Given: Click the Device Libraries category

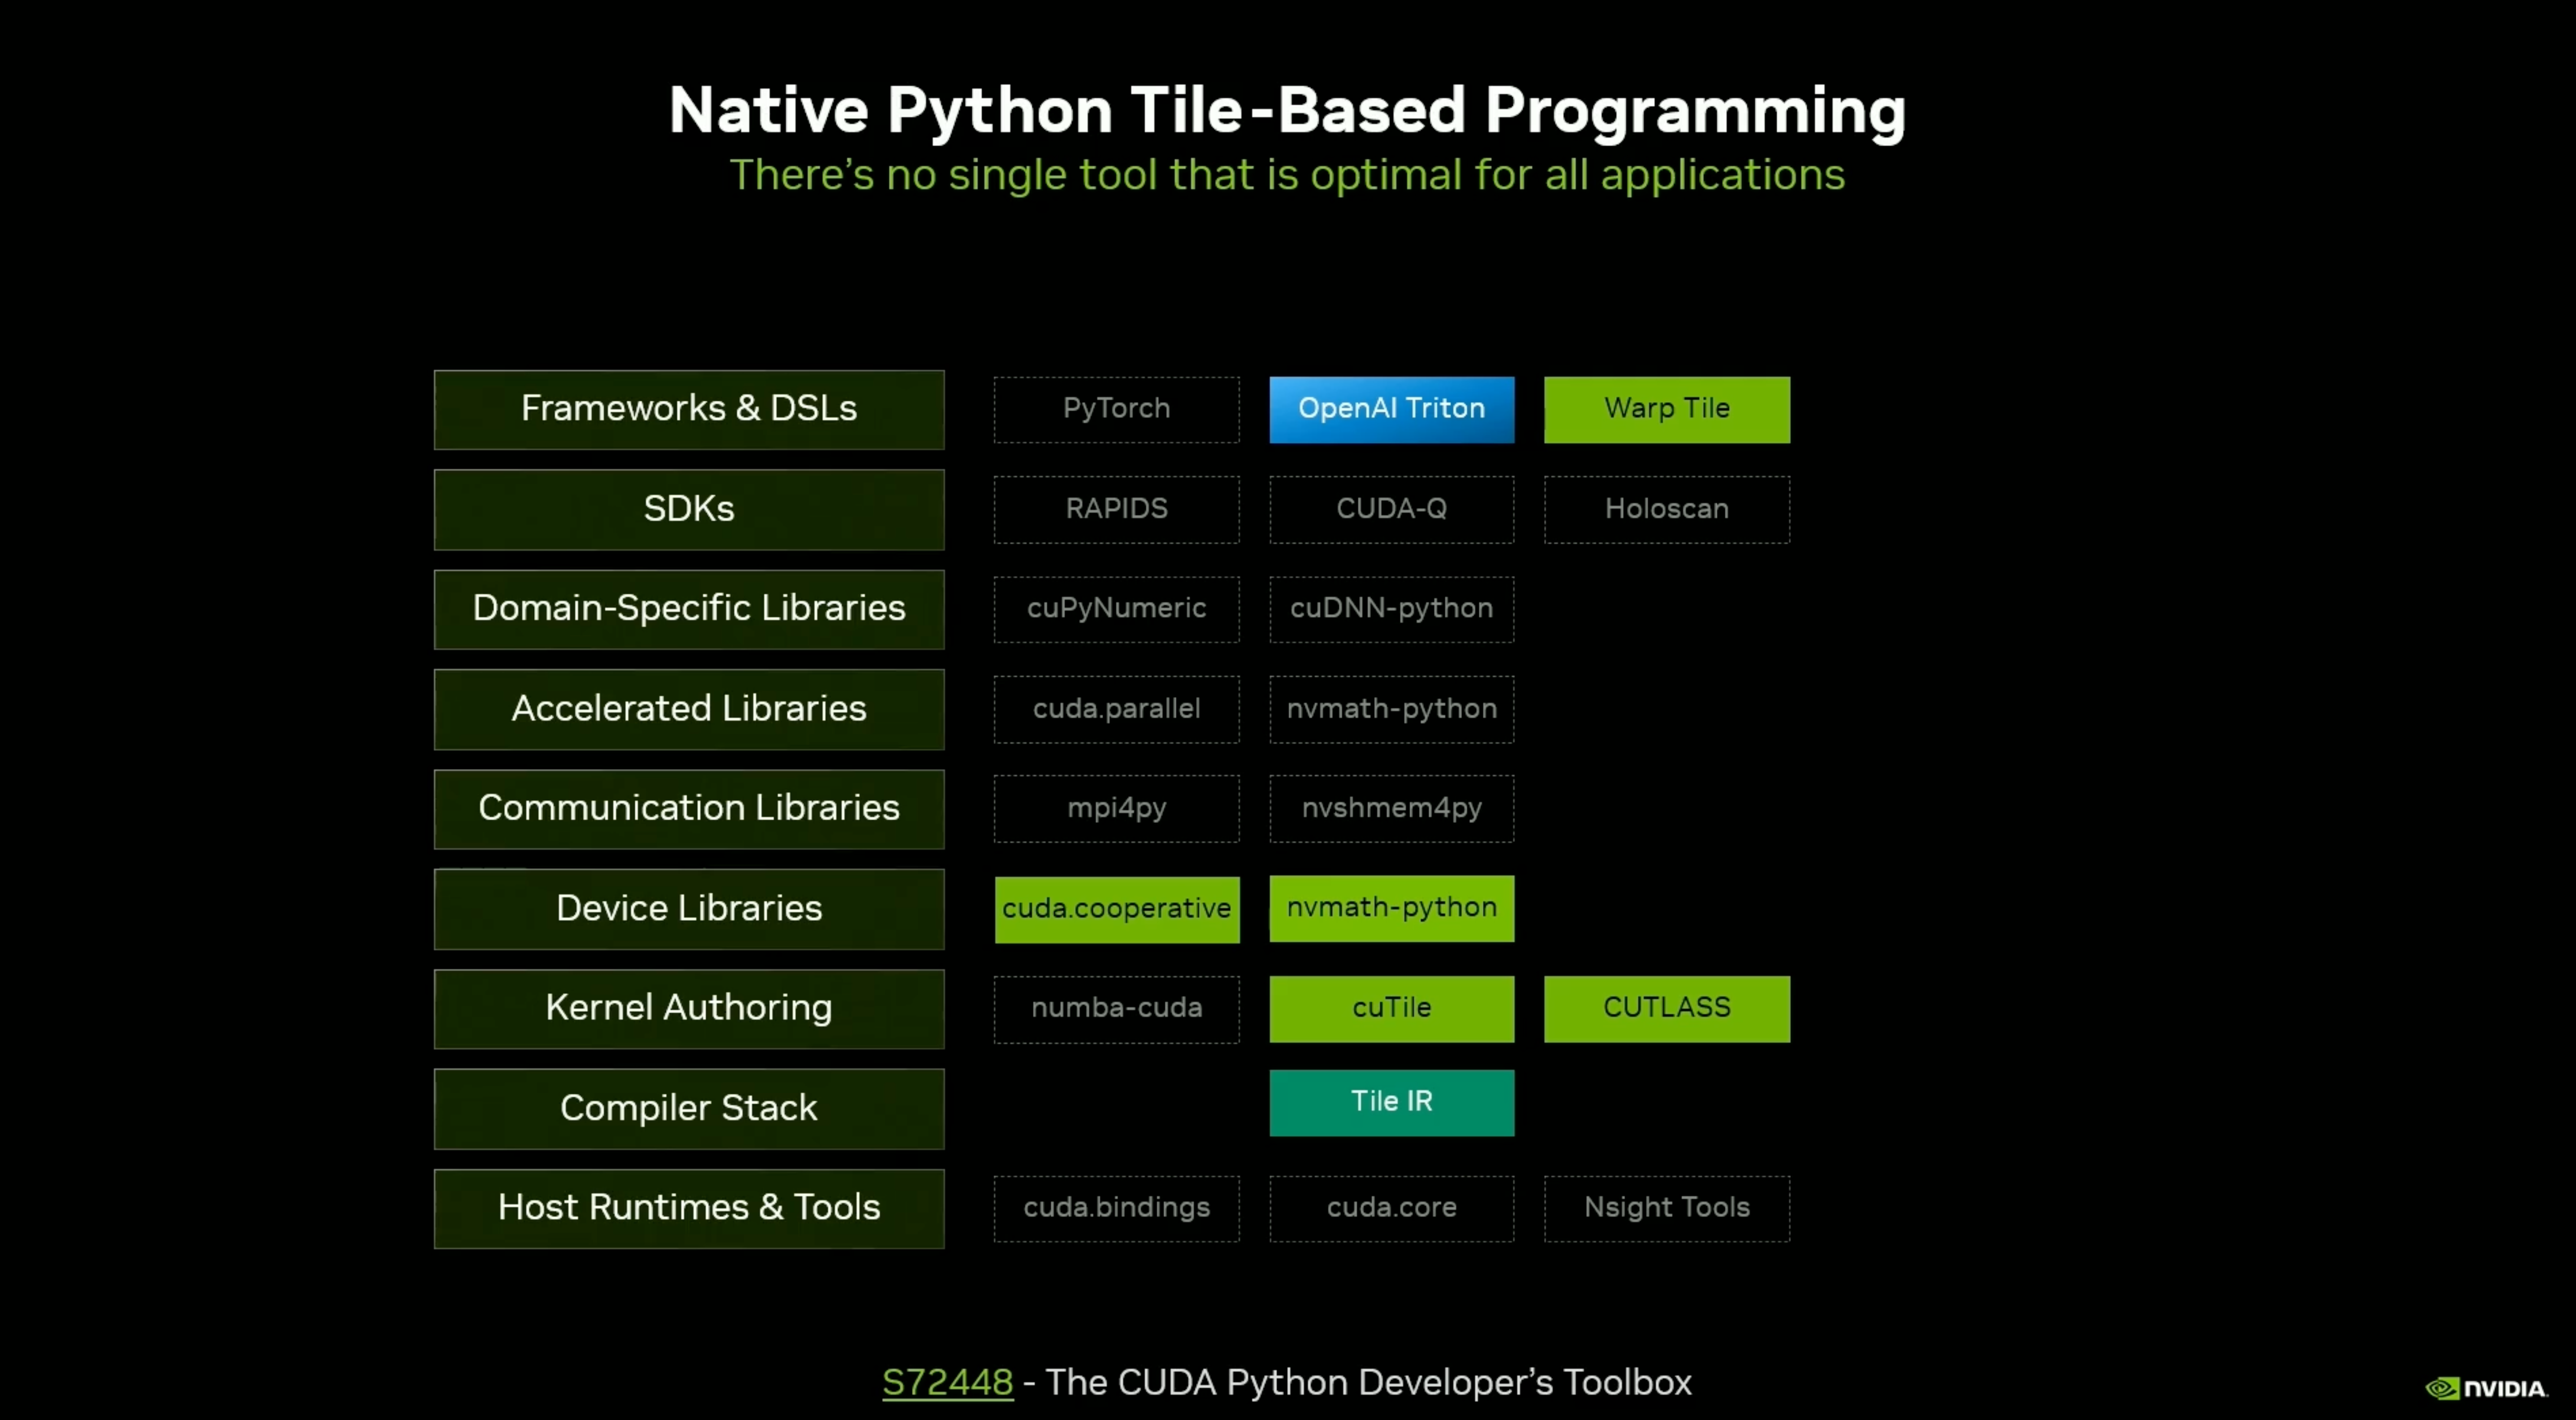Looking at the screenshot, I should (x=688, y=908).
